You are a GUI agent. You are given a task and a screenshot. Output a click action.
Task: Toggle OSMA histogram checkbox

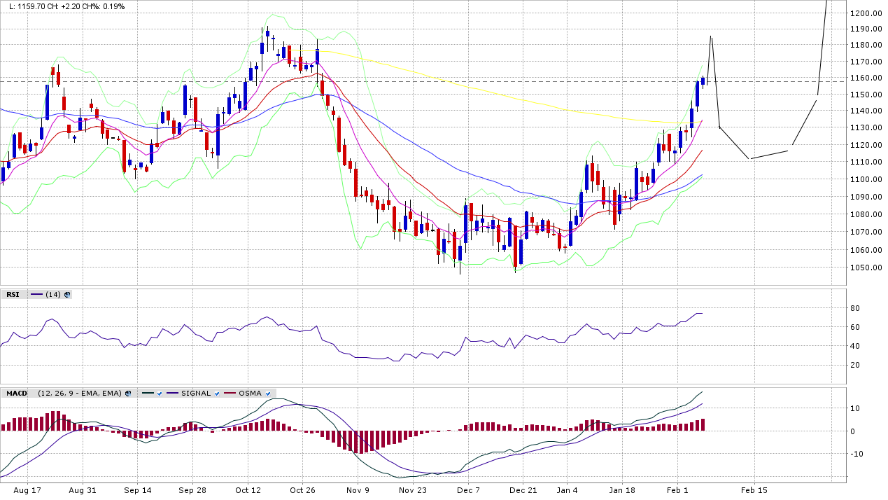[x=268, y=394]
